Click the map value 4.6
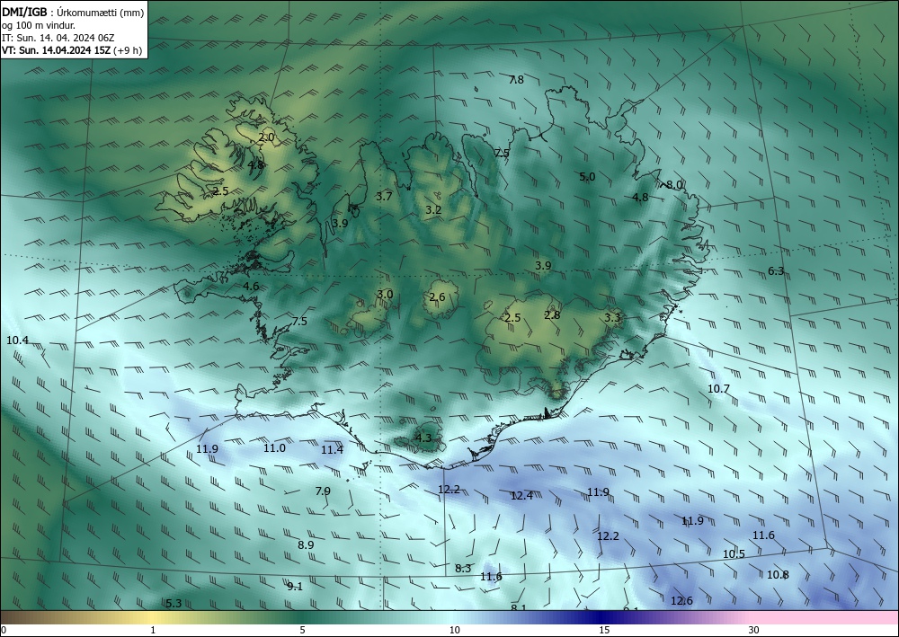 [251, 287]
